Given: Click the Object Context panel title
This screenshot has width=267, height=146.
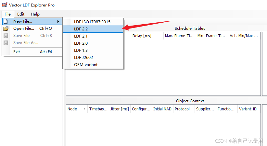Looking at the screenshot, I should (x=190, y=101).
